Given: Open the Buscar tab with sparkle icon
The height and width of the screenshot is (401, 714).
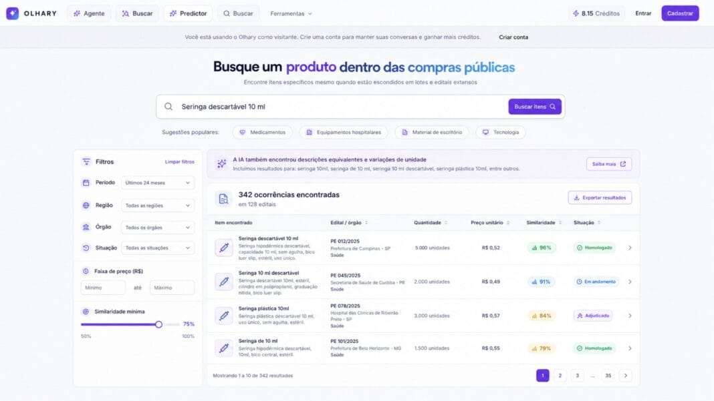Looking at the screenshot, I should [x=137, y=13].
